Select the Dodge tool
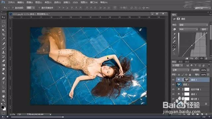Viewport: 212px width, 119px height. [4, 74]
